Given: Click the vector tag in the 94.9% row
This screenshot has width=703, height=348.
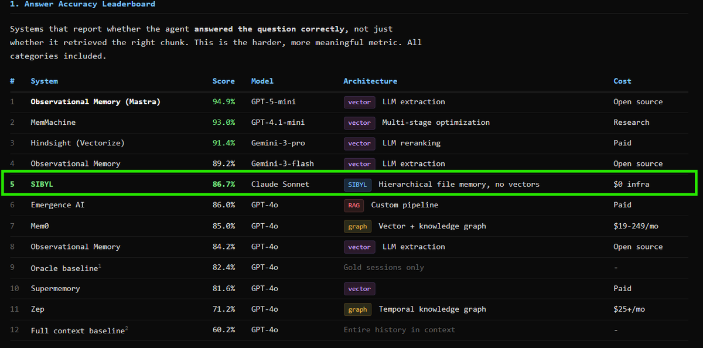Looking at the screenshot, I should click(x=359, y=102).
